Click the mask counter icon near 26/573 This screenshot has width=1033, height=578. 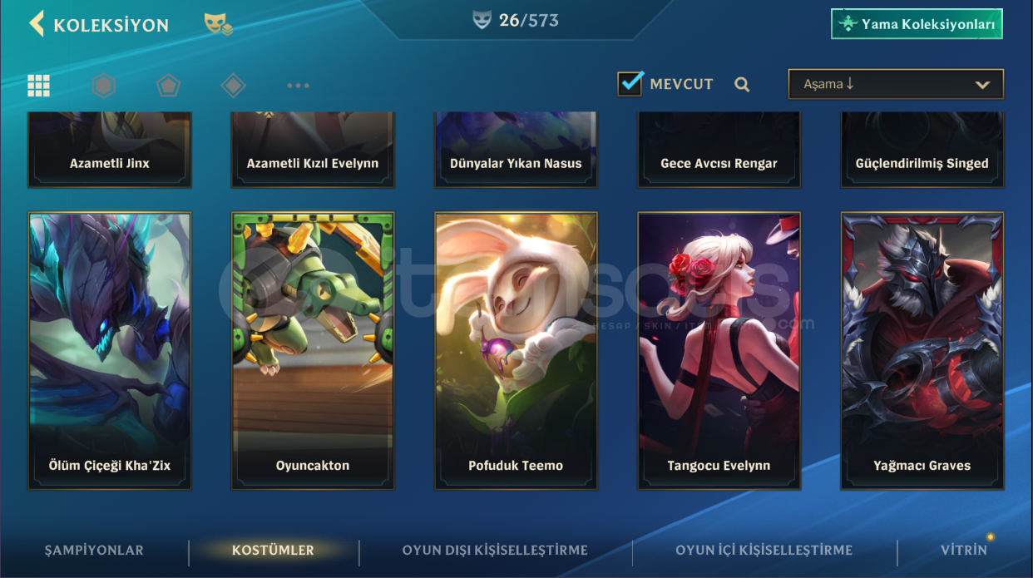click(482, 21)
